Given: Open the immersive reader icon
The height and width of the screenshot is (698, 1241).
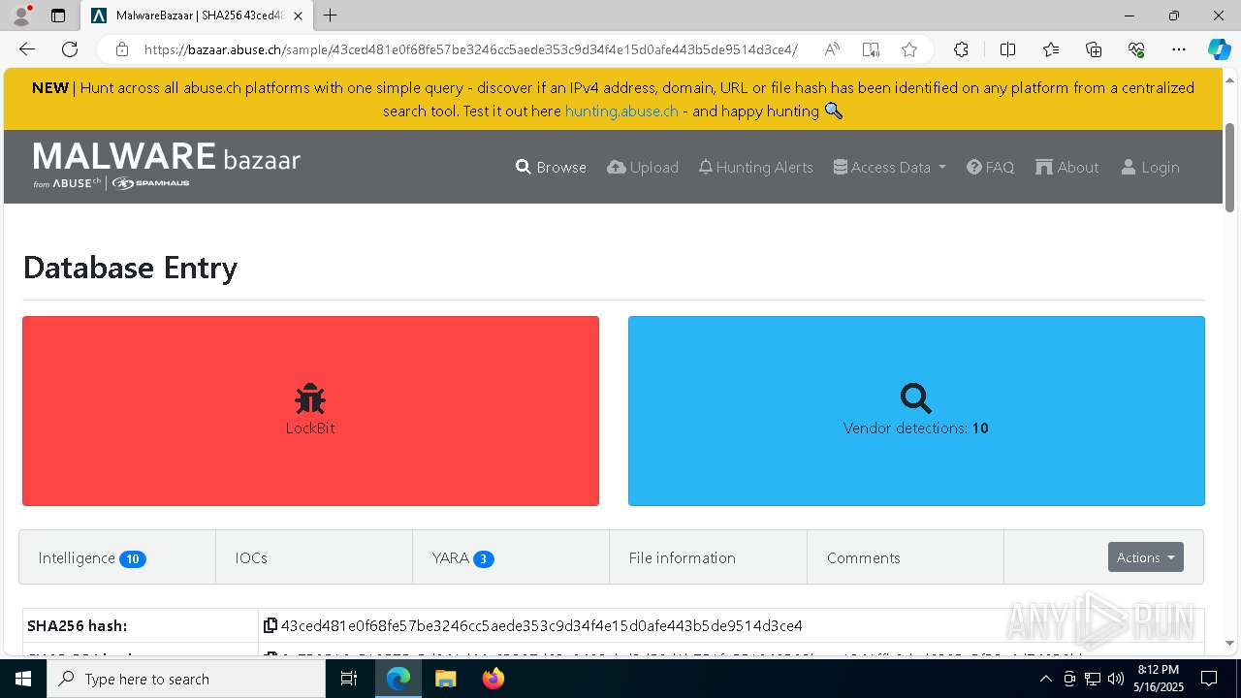Looking at the screenshot, I should [871, 49].
